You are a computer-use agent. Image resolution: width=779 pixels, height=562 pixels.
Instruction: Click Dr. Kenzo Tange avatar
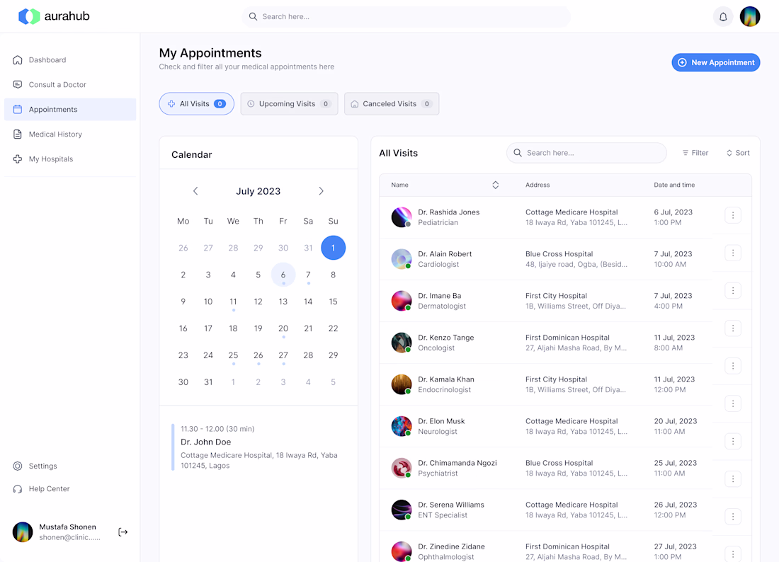pos(402,343)
